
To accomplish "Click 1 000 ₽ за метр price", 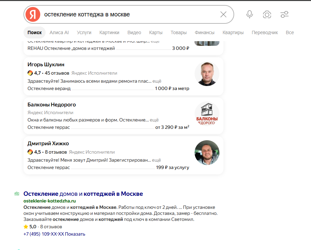I will click(x=172, y=88).
